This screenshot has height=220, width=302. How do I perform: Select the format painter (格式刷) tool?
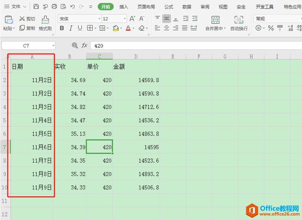coord(45,24)
